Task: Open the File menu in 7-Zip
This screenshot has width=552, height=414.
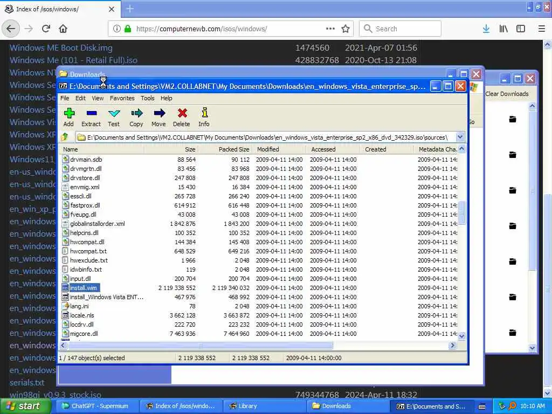Action: 65,98
